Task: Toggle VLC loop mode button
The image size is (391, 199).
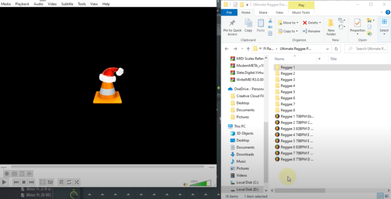Action: tap(69, 182)
